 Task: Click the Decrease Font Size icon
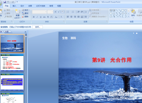pos(59,12)
